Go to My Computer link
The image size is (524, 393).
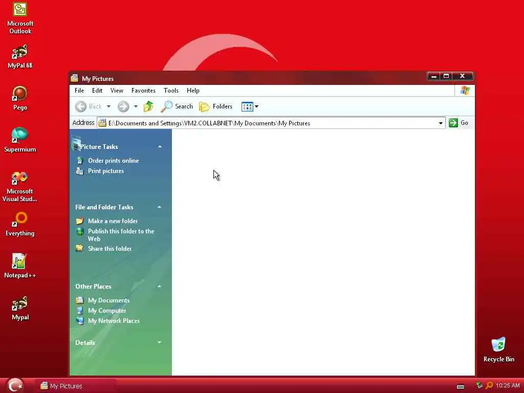point(107,311)
